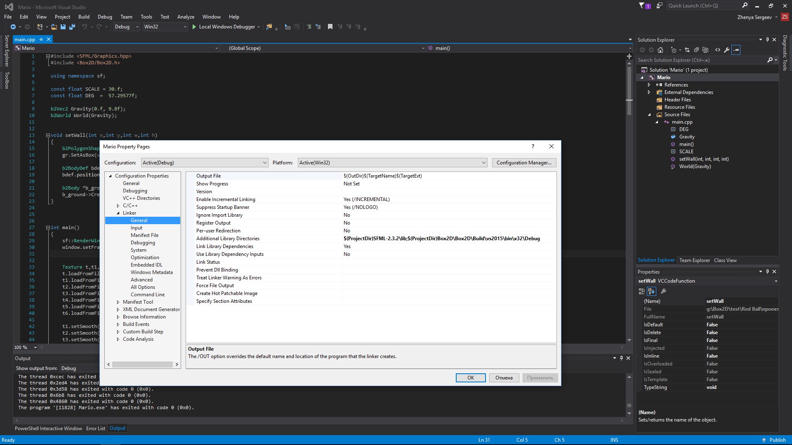Toggle a bookmark with the bookmark icon
Image resolution: width=792 pixels, height=445 pixels.
(330, 27)
